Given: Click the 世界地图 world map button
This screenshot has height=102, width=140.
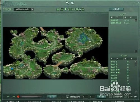Looking at the screenshot, I should (116, 9).
